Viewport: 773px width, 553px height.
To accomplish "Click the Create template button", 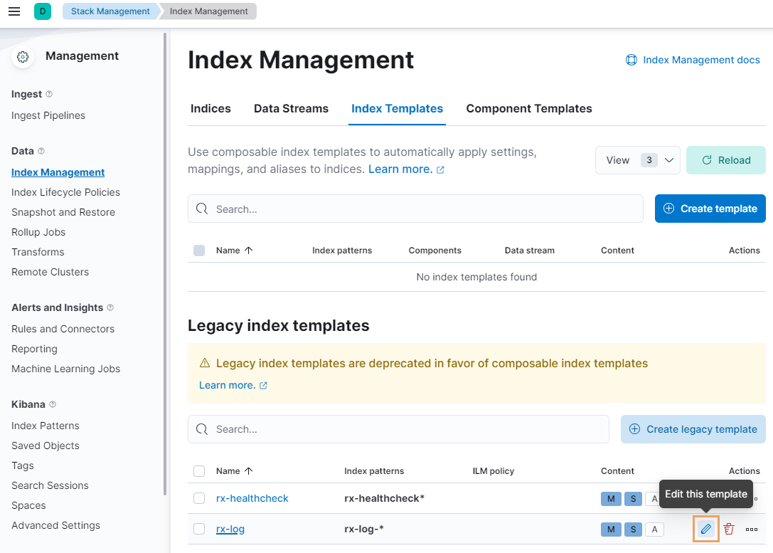I will 710,209.
